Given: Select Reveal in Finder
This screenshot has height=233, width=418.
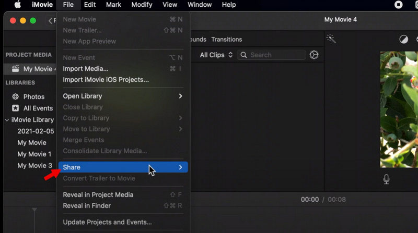Looking at the screenshot, I should coord(123,205).
